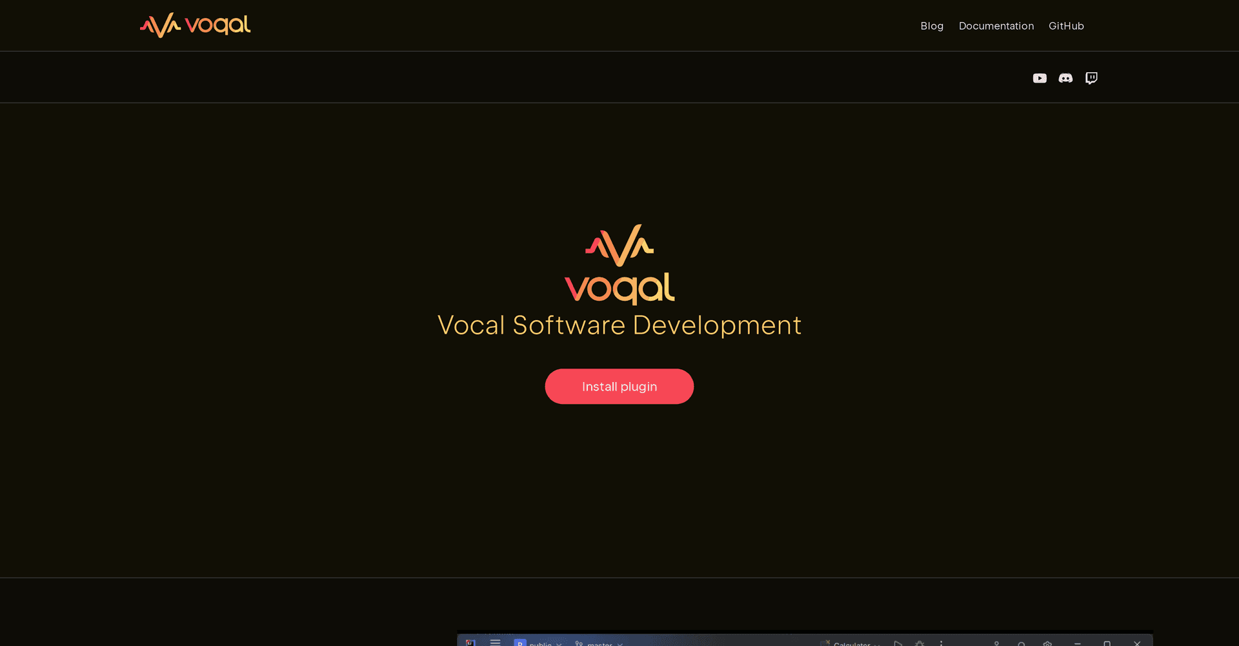Go to the Blog page
Screen dimensions: 1239x646
coord(932,26)
